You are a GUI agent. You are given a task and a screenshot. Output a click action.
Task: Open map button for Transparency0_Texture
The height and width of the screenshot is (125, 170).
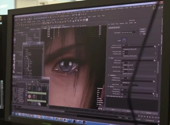click(155, 46)
